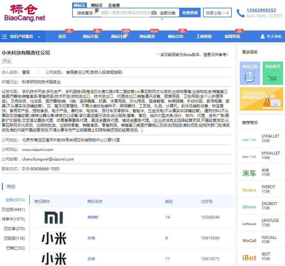Click the yellow 注册前先查询 banner

[x=261, y=99]
